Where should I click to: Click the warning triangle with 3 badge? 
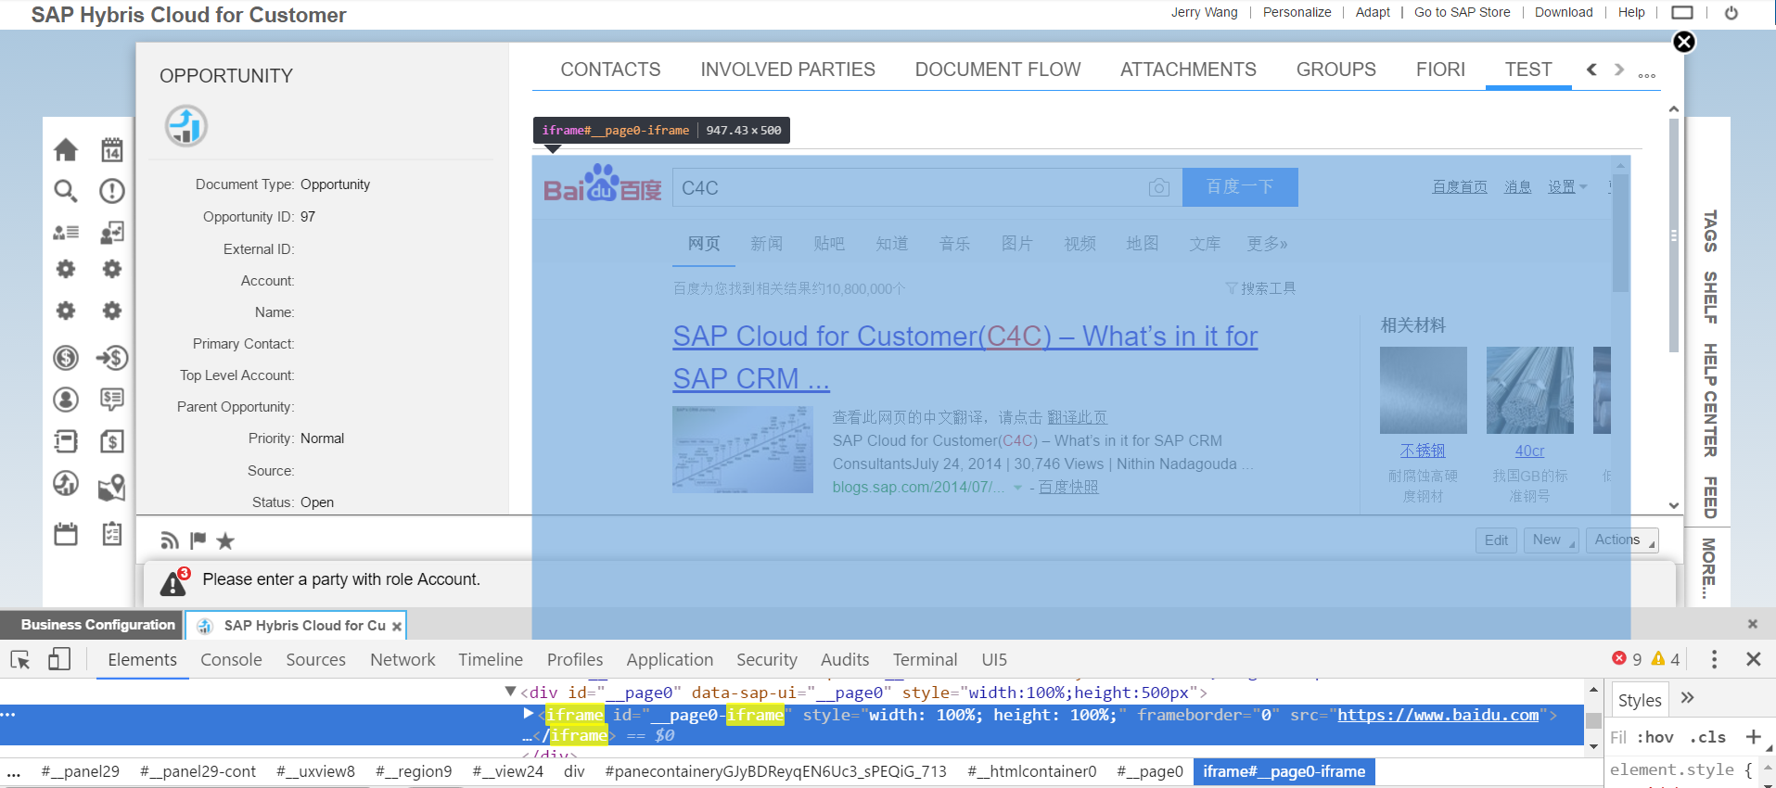174,581
